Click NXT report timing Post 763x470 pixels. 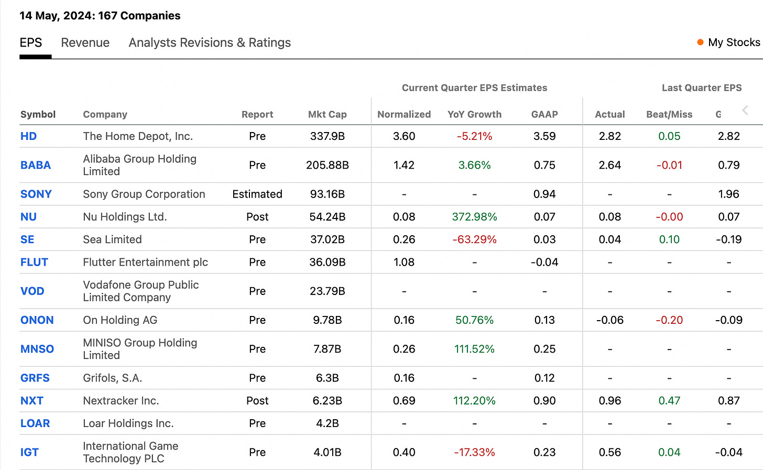[257, 401]
